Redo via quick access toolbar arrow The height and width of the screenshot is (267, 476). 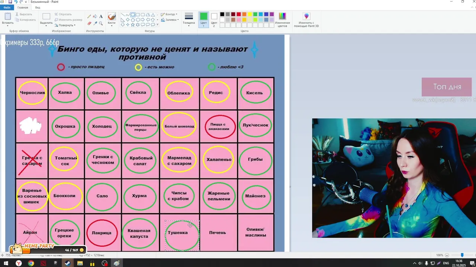pyautogui.click(x=21, y=2)
